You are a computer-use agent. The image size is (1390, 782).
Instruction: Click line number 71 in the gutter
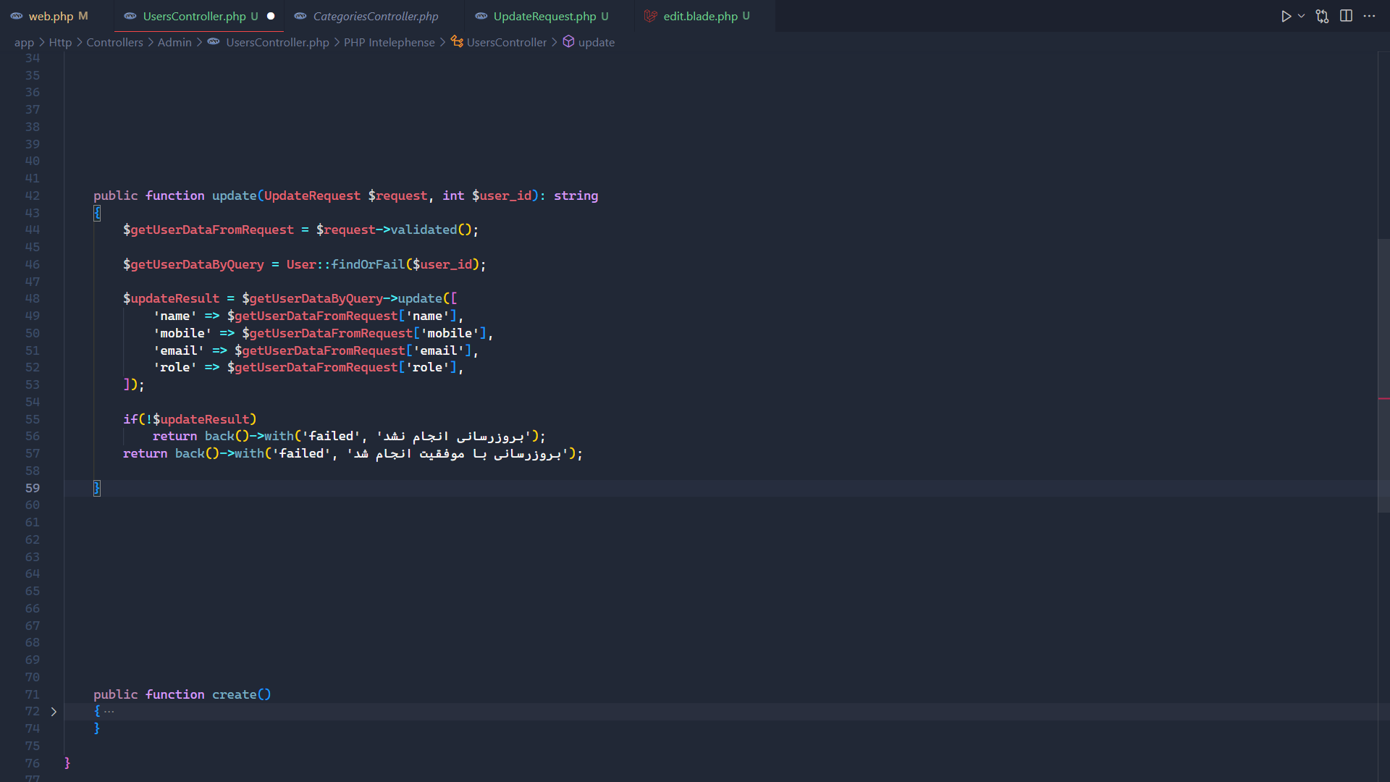click(33, 694)
